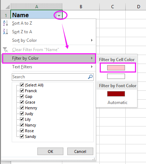This screenshot has height=164, width=146.
Task: Expand the Text Filters submenu arrow
Action: pos(92,67)
